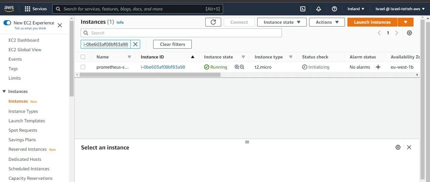Open Reserved Instances page
The image size is (430, 182).
tap(28, 149)
